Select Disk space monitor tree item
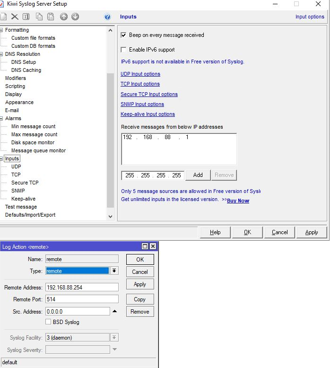331x368 pixels. 33,142
